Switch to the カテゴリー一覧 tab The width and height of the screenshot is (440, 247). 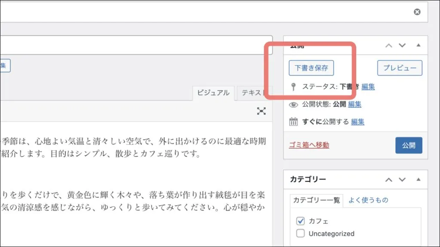[317, 200]
